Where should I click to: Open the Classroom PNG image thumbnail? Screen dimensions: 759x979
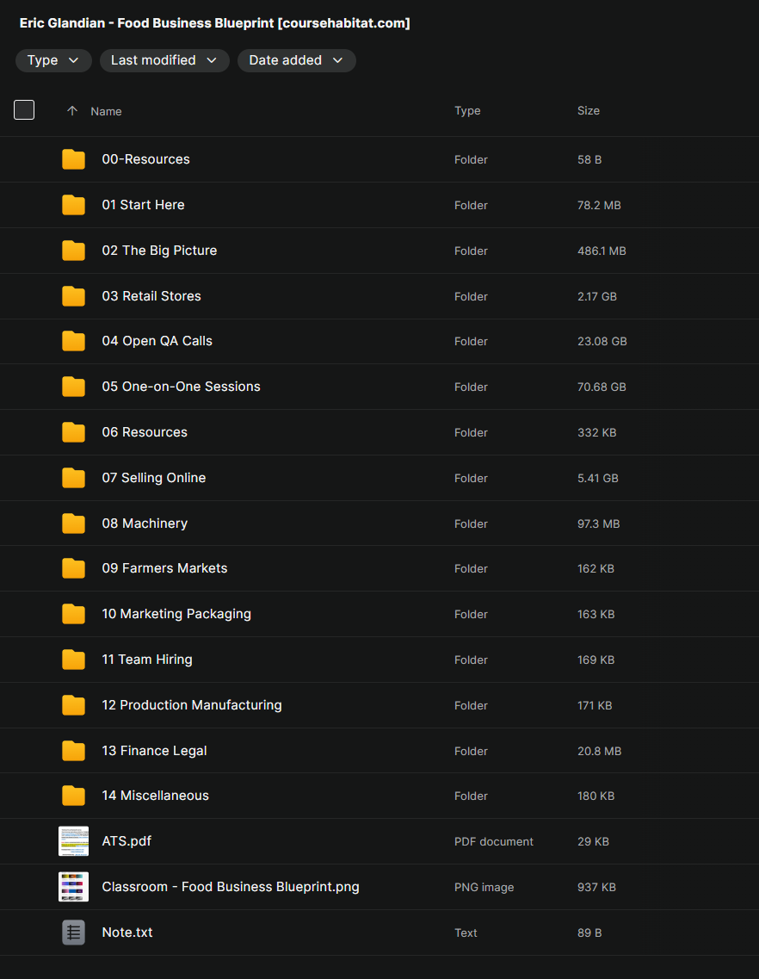73,887
